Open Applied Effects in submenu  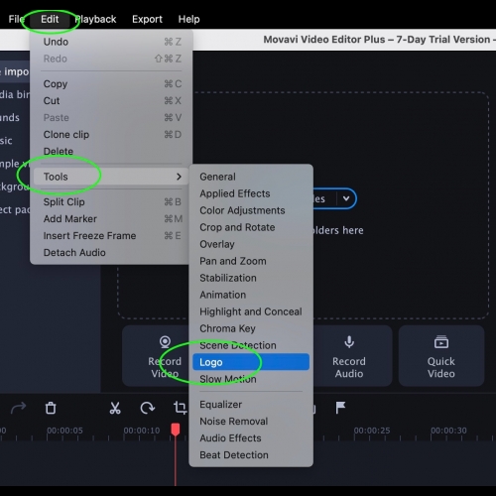[x=251, y=193]
